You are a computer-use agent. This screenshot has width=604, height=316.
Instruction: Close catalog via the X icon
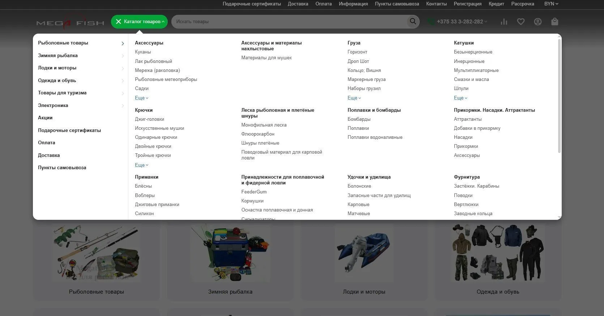[118, 22]
